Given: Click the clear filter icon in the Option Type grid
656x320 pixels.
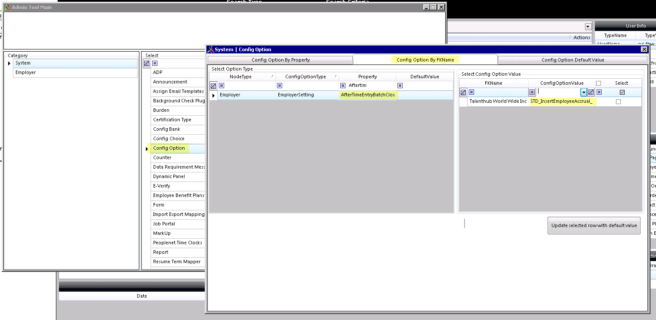Looking at the screenshot, I should (x=213, y=86).
